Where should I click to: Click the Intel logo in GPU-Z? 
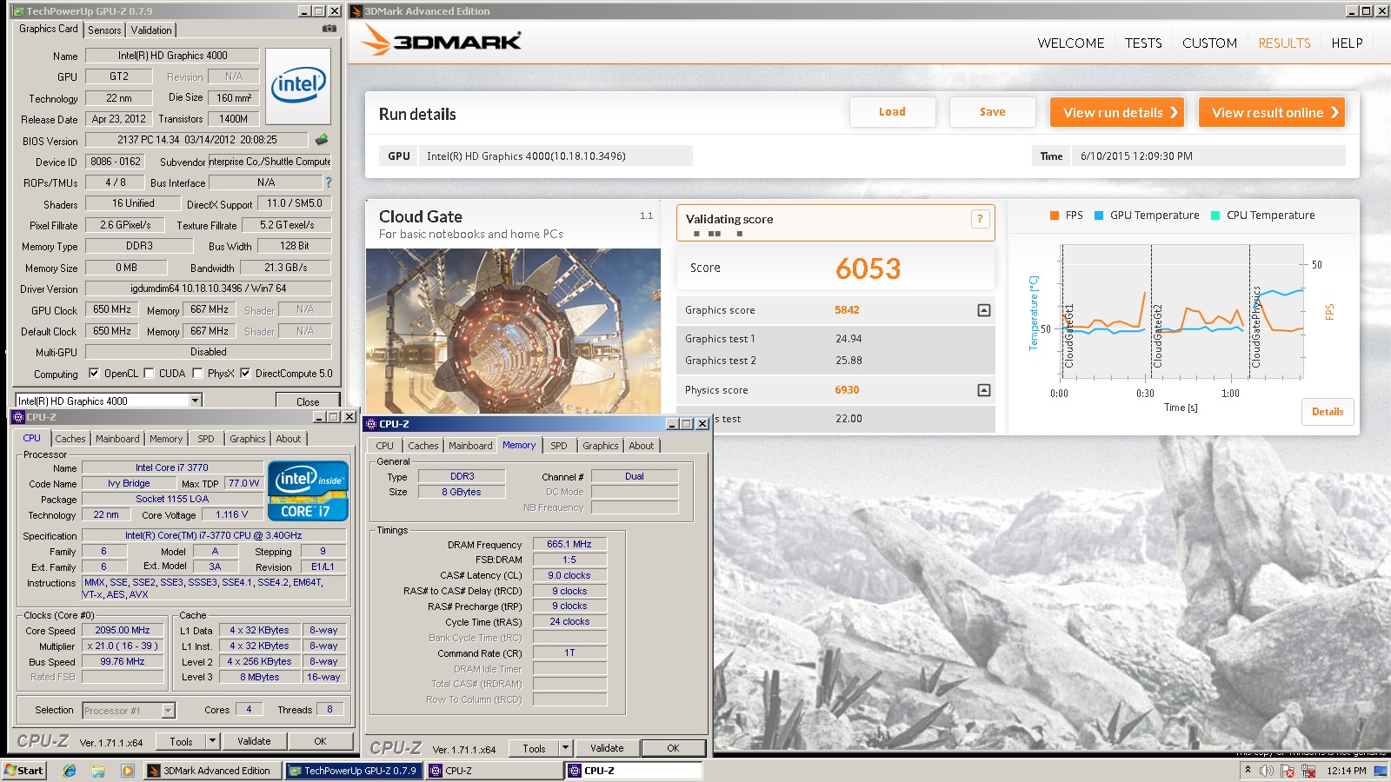298,86
